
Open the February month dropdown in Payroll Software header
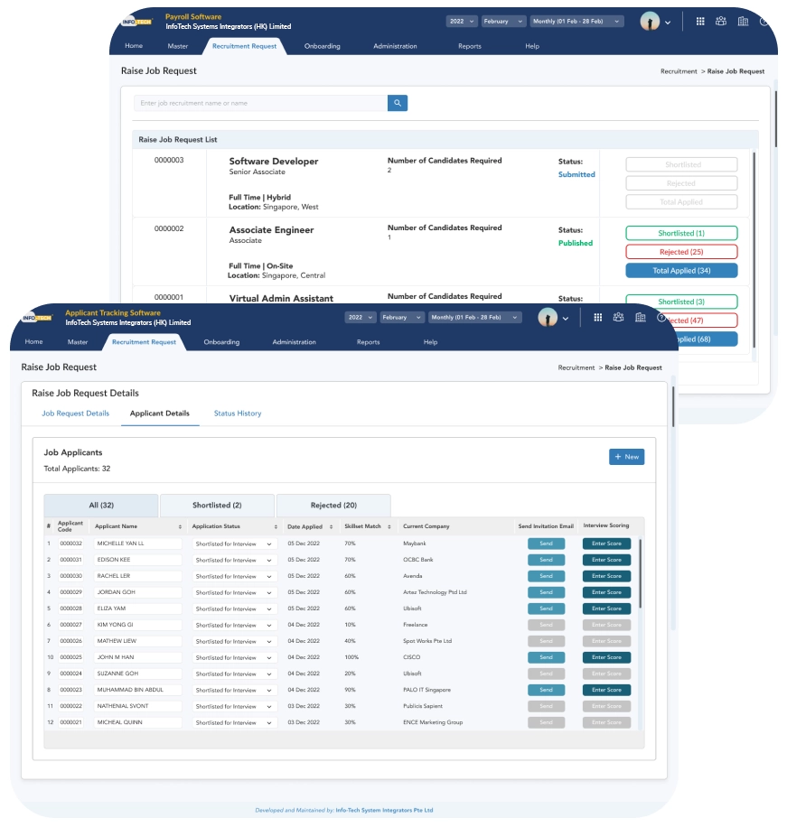pos(502,21)
